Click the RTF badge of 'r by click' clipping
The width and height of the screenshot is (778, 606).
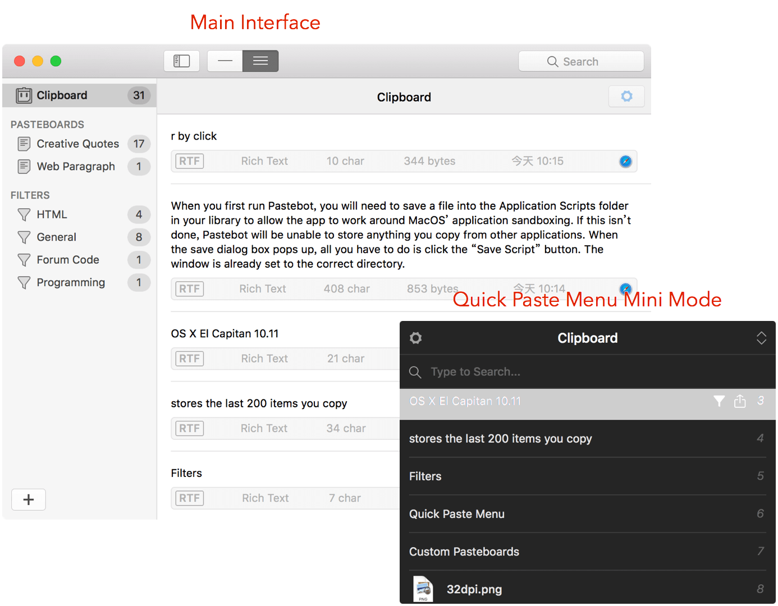pyautogui.click(x=190, y=161)
